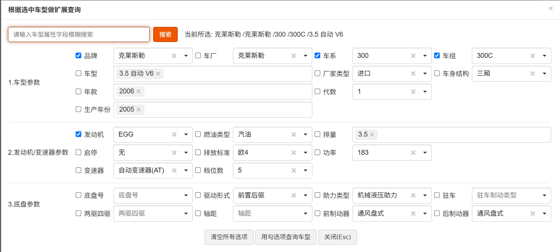Expand the 车身结构 三厢 dropdown arrow
The width and height of the screenshot is (560, 252).
point(544,74)
